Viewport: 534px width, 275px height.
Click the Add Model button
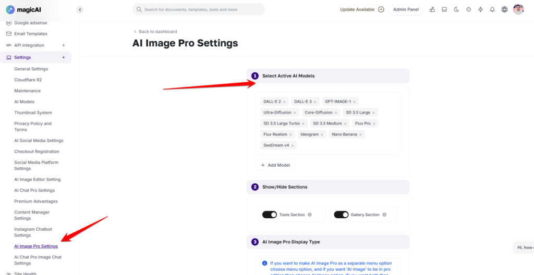pos(275,165)
